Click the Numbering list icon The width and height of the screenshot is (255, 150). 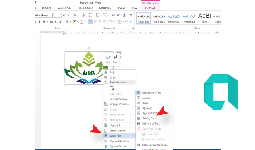coord(98,15)
